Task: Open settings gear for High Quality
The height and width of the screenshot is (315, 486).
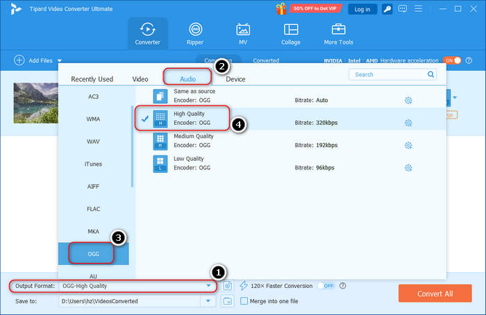Action: coord(408,123)
